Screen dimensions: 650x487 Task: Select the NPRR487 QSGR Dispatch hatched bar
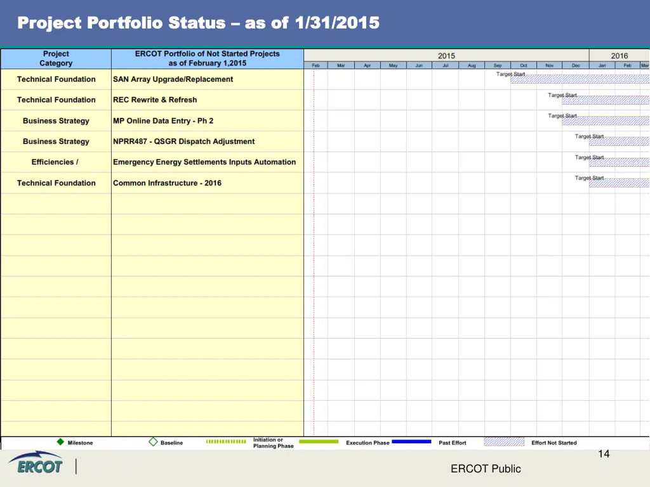620,141
